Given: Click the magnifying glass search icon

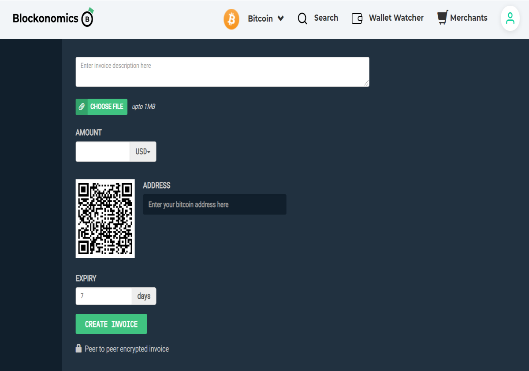Looking at the screenshot, I should [x=302, y=19].
